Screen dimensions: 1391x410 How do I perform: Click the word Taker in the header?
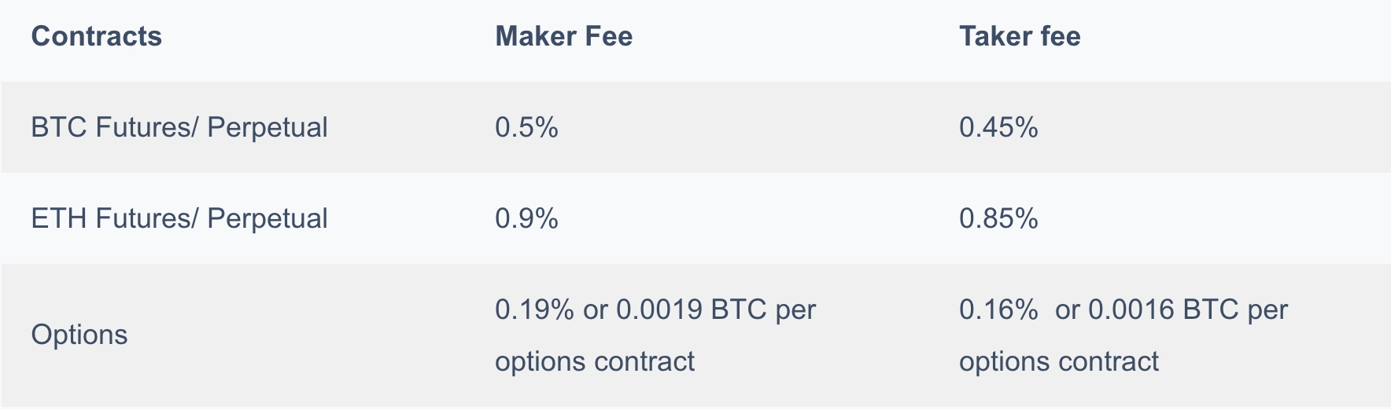tap(995, 36)
